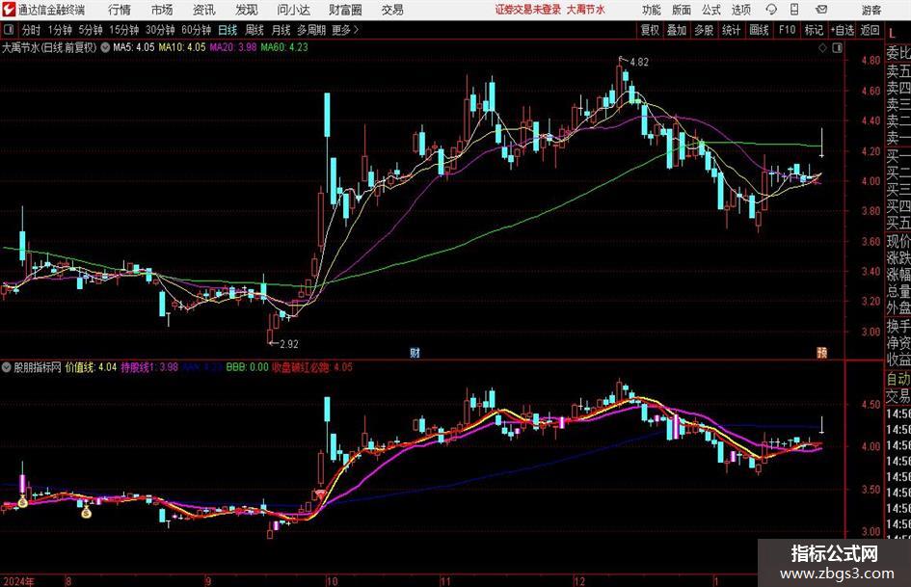
Task: Click the 收盘破红必跑: 4.05 label
Action: (312, 367)
